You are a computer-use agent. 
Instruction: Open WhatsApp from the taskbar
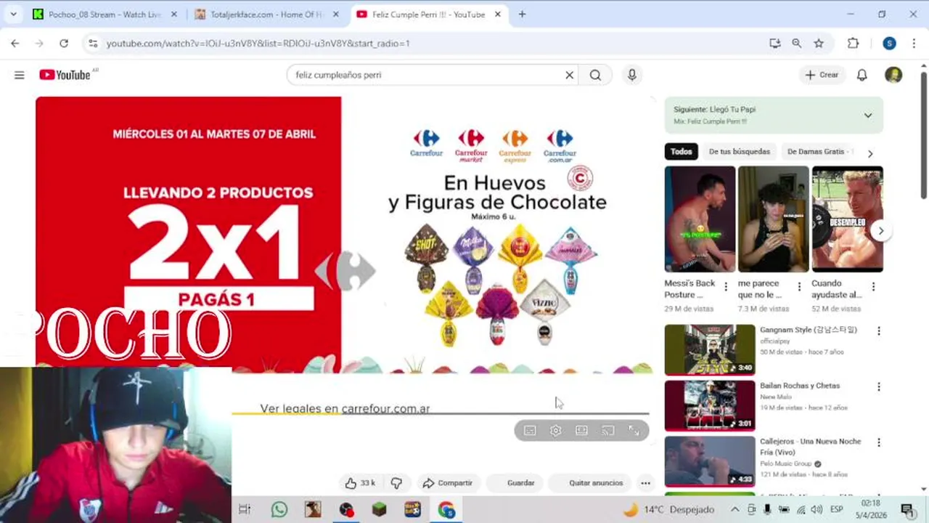[x=279, y=510]
